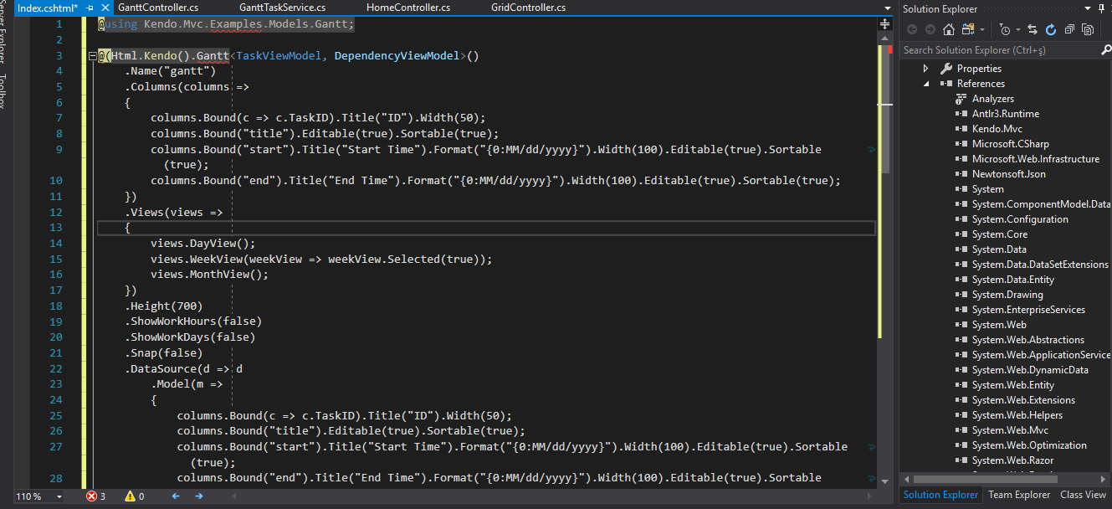Click the red error count icon

(91, 496)
